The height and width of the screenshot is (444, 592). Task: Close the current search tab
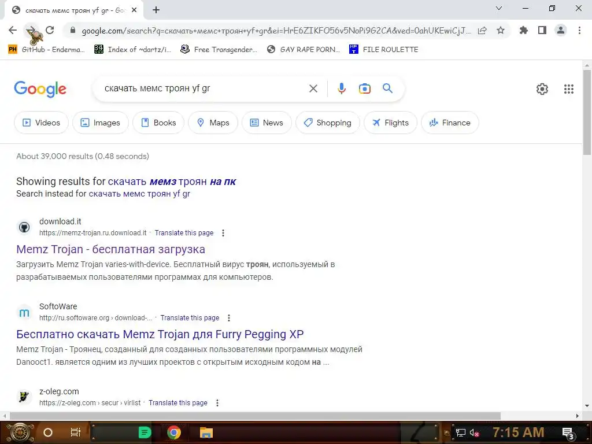click(x=134, y=10)
